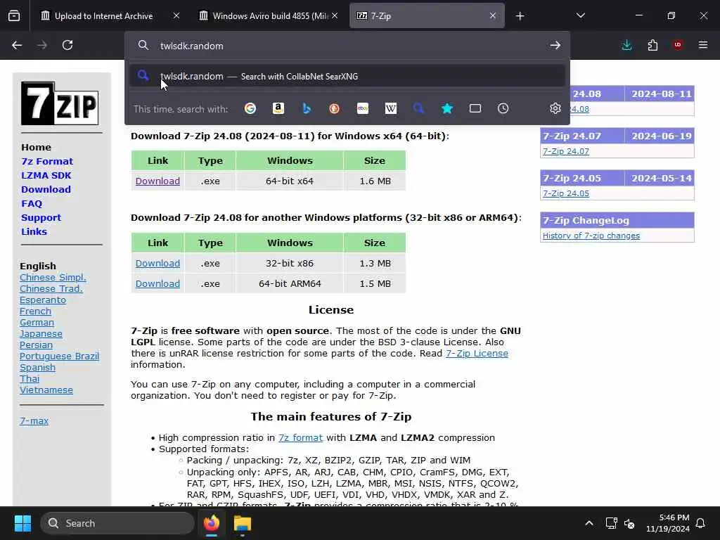Download the 64-bit ARM64 .exe
This screenshot has height=540, width=720.
157,283
